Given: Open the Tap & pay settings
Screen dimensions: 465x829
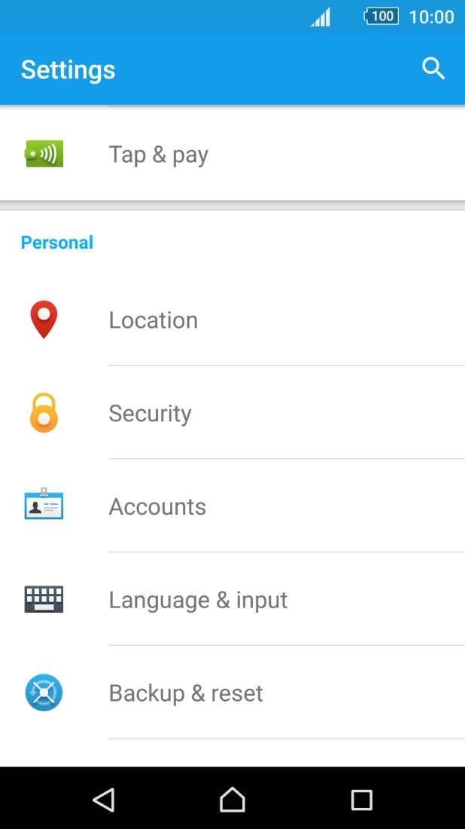Looking at the screenshot, I should pos(159,154).
